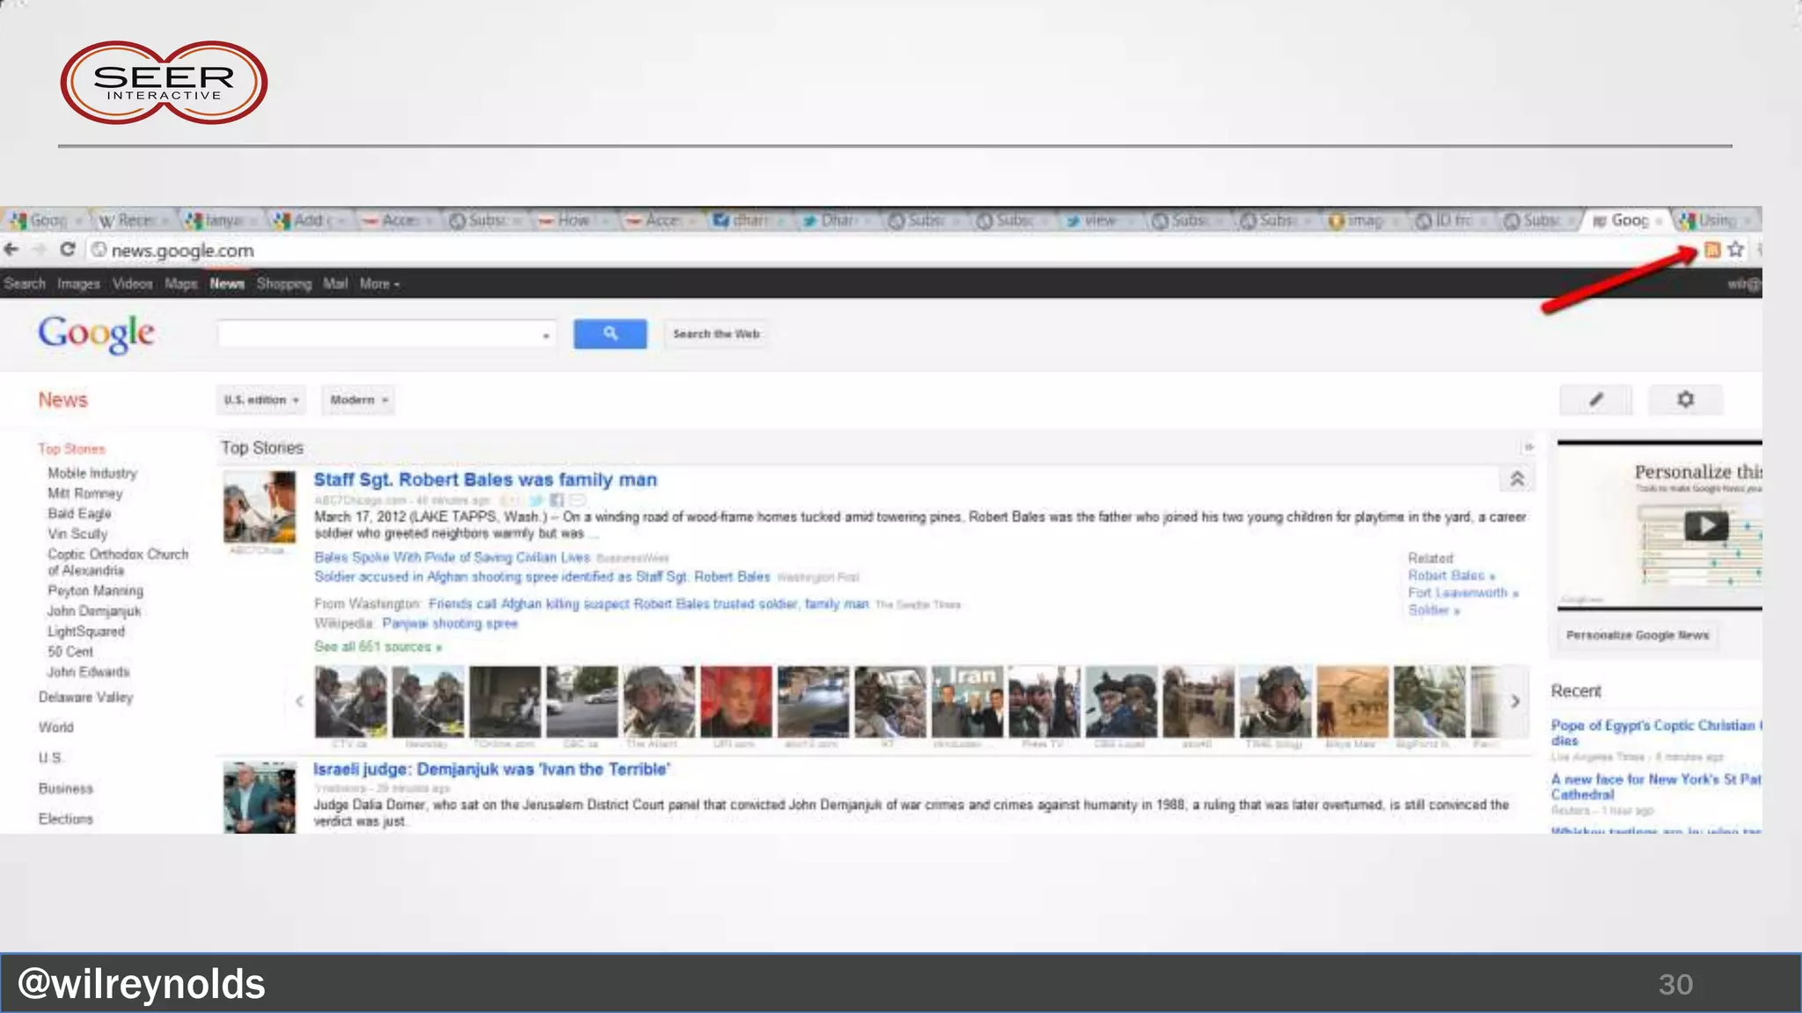
Task: Open the Israeli judge Demjanjuk headline
Action: coord(491,769)
